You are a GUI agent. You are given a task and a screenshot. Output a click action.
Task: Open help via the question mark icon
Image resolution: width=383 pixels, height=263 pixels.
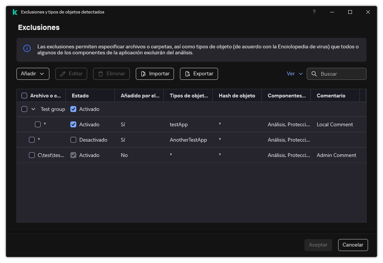point(314,12)
